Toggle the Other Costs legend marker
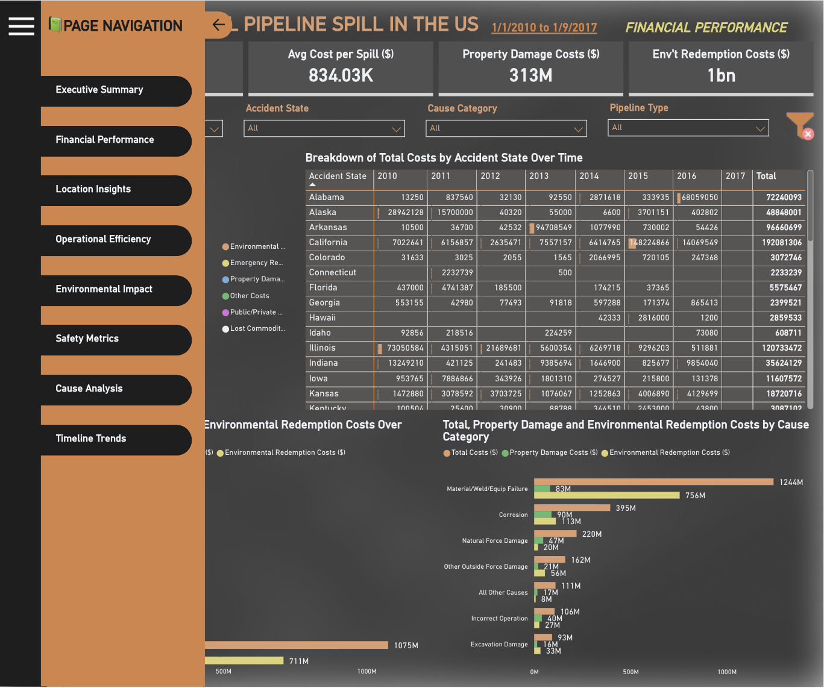 pos(225,296)
